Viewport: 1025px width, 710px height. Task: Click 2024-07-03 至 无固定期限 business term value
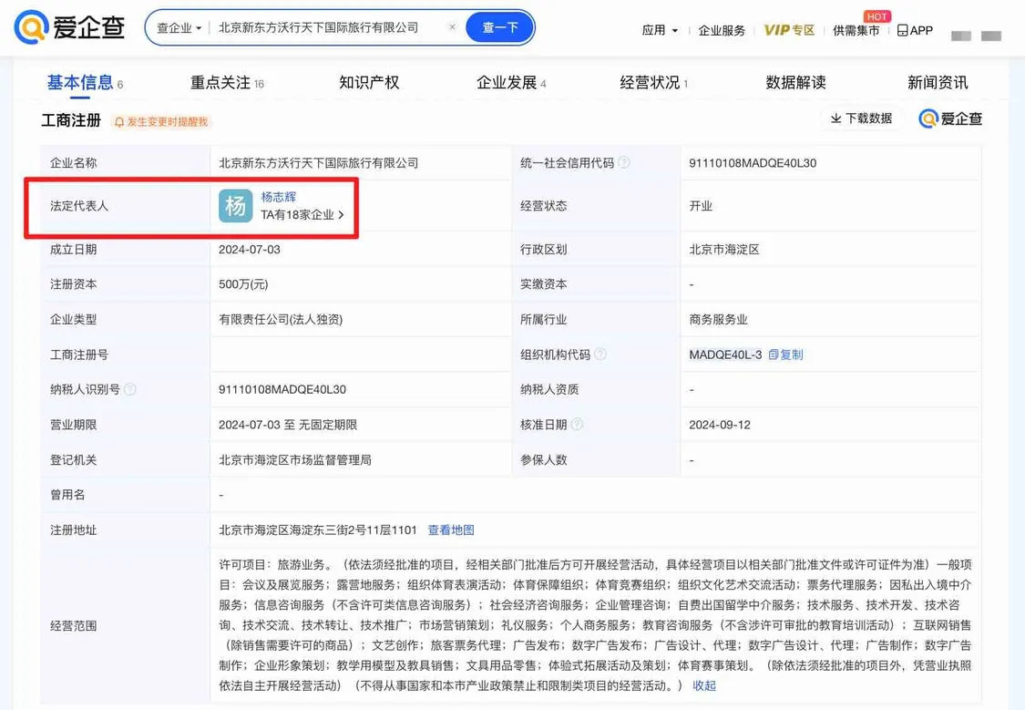288,425
